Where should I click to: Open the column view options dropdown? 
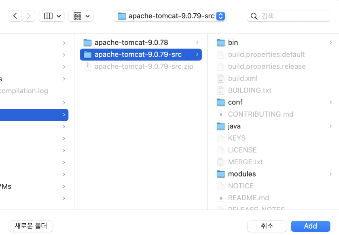coord(52,16)
